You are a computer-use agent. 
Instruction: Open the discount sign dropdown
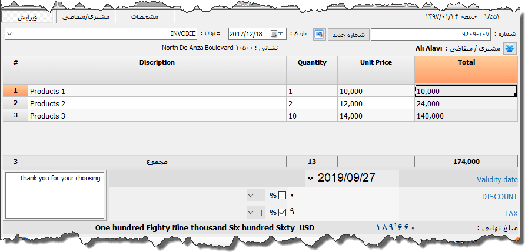pos(251,196)
